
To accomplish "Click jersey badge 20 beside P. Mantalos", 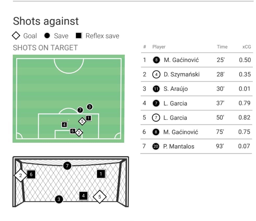I will [156, 146].
